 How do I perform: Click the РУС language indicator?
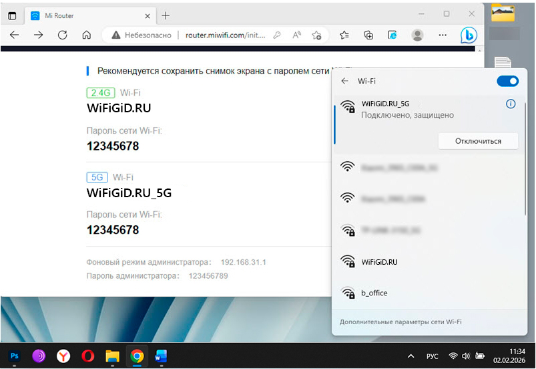[432, 356]
